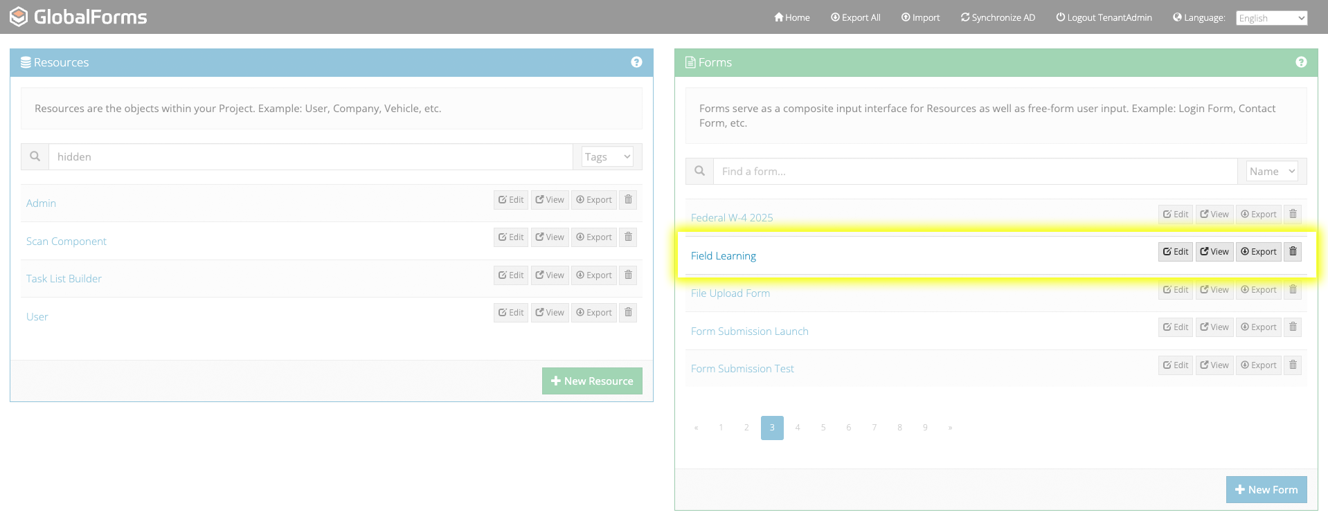Delete the Field Learning form via trash icon
This screenshot has width=1328, height=519.
[x=1292, y=252]
